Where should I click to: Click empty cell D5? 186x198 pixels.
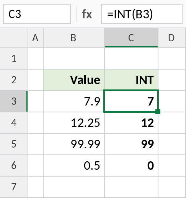pyautogui.click(x=172, y=144)
